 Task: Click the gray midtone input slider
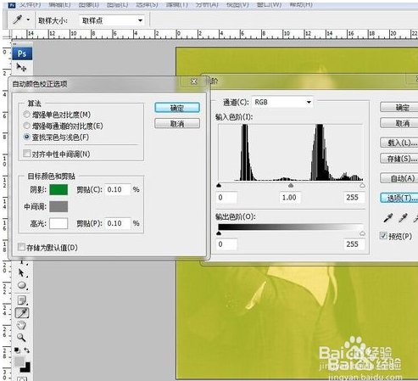click(291, 185)
